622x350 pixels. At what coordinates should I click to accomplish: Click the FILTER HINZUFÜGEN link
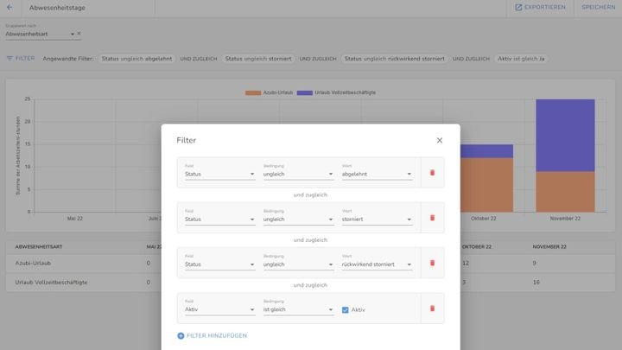216,335
